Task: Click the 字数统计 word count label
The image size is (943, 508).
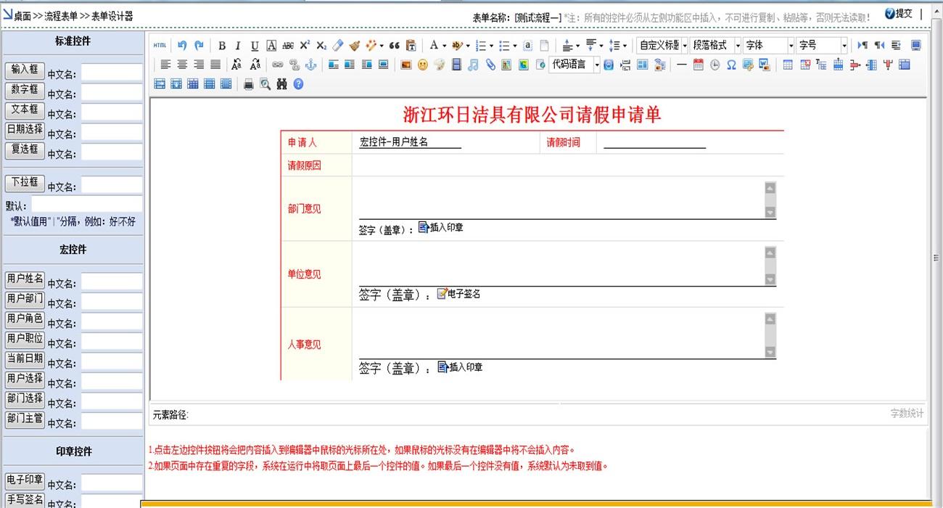Action: 907,414
